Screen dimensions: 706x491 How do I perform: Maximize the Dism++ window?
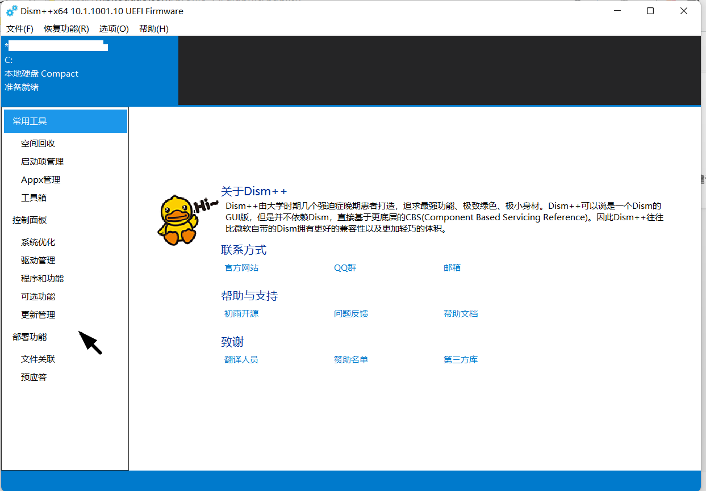point(650,11)
